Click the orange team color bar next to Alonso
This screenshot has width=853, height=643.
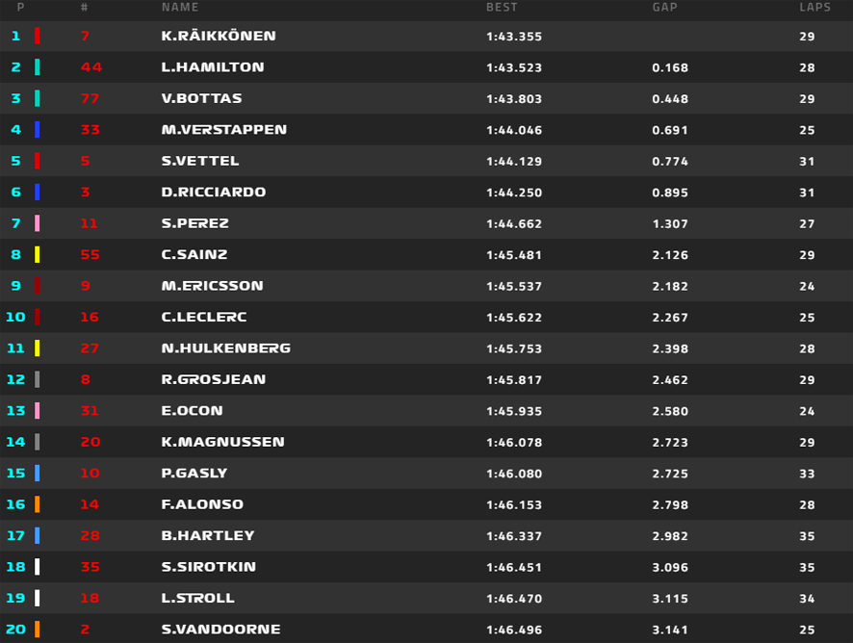tap(37, 504)
